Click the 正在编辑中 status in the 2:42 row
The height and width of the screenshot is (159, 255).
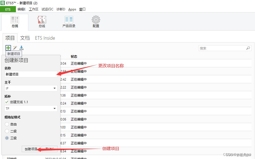click(x=79, y=79)
